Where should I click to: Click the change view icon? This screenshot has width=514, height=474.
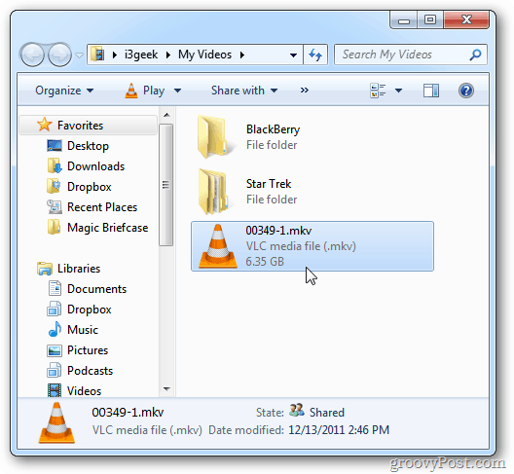(x=378, y=91)
